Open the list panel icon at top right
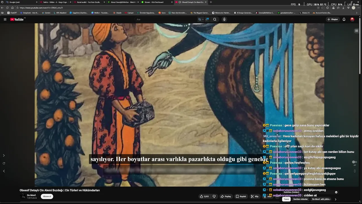This screenshot has height=204, width=362. (x=357, y=31)
